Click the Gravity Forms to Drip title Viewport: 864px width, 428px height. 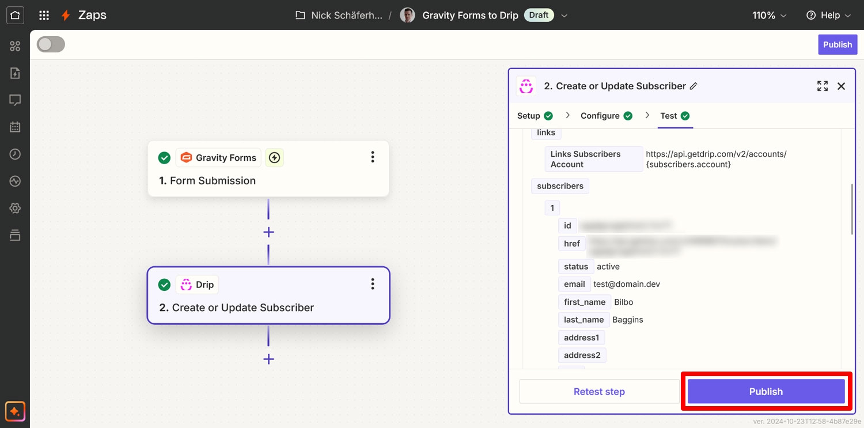470,16
